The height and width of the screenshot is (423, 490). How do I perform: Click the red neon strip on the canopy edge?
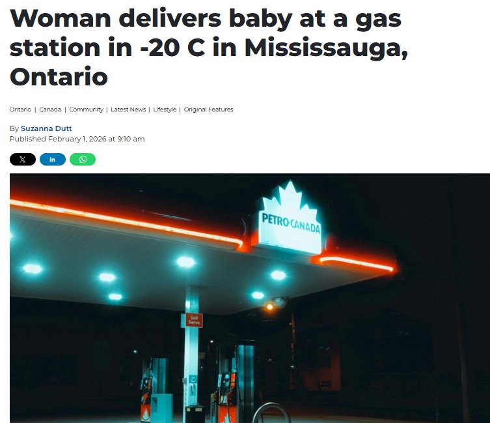[125, 221]
